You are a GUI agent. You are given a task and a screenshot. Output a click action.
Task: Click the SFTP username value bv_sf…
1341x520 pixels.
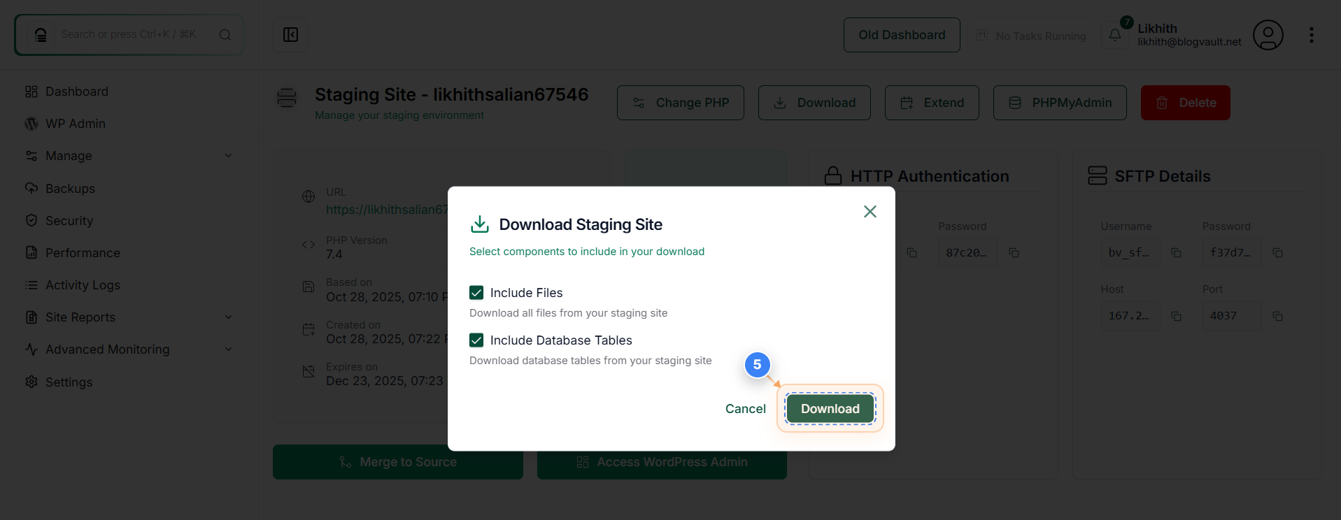1129,252
